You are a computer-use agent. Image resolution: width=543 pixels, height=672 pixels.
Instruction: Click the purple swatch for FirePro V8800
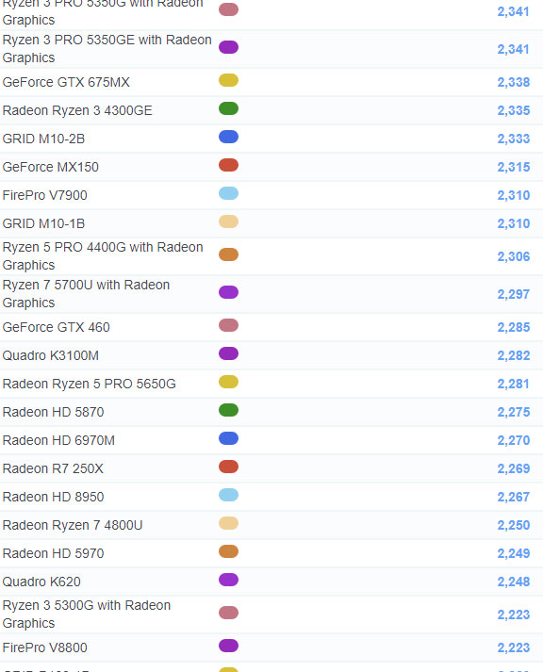[228, 646]
